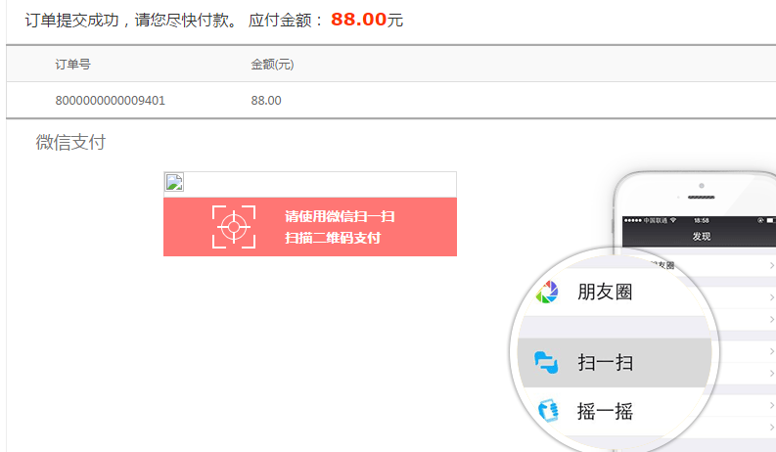Screen dimensions: 776x452
Task: Click the phone status bar carrier text
Action: (x=656, y=220)
